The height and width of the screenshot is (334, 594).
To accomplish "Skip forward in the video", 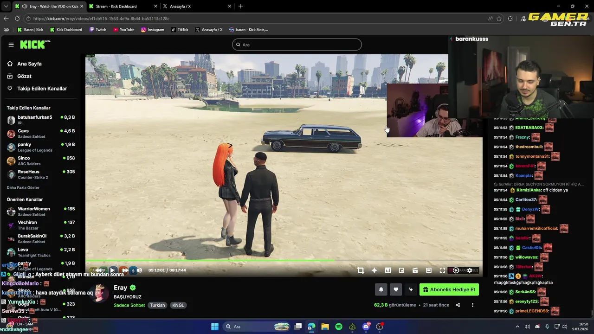I will coord(124,270).
